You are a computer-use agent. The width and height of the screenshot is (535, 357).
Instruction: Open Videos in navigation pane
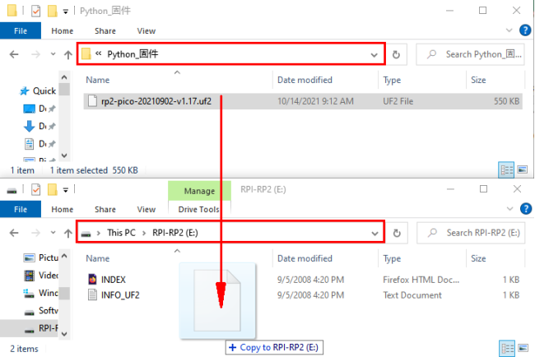pyautogui.click(x=41, y=276)
